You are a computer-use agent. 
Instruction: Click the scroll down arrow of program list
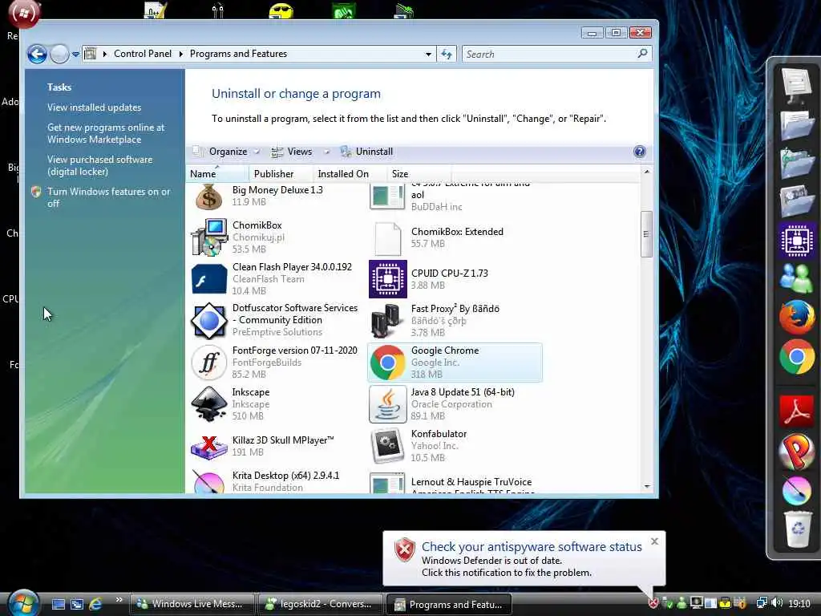click(x=647, y=487)
